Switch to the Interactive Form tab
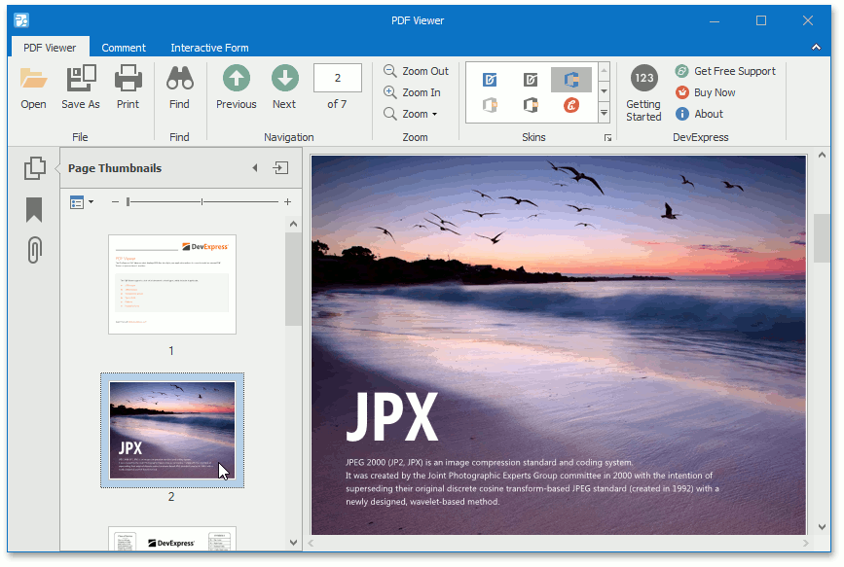844x567 pixels. point(209,48)
